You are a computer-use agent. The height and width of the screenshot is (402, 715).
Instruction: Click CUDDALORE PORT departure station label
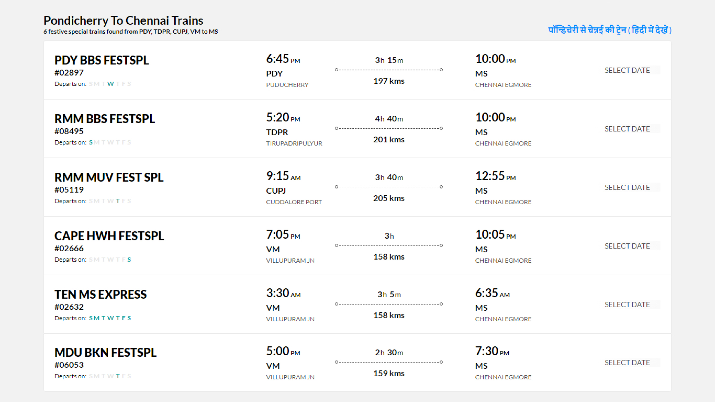point(294,202)
